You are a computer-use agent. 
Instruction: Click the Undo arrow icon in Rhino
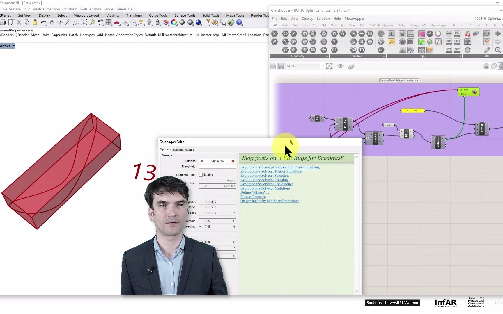(x=43, y=22)
